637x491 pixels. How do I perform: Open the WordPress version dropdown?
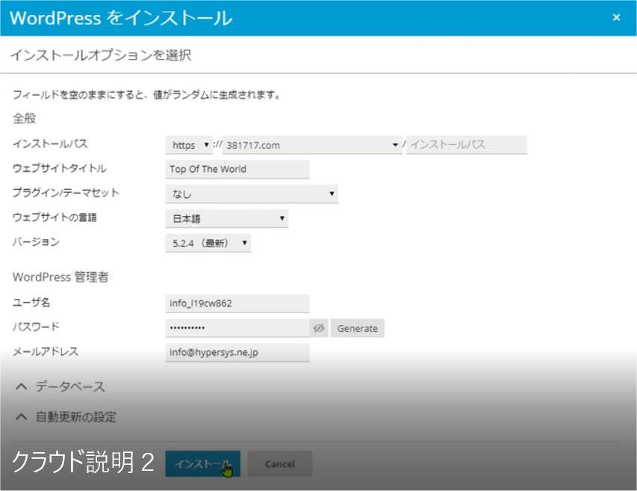coord(208,243)
